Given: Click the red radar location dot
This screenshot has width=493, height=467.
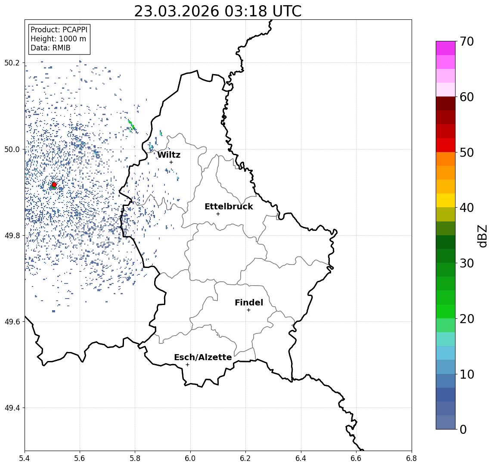Looking at the screenshot, I should pyautogui.click(x=54, y=185).
